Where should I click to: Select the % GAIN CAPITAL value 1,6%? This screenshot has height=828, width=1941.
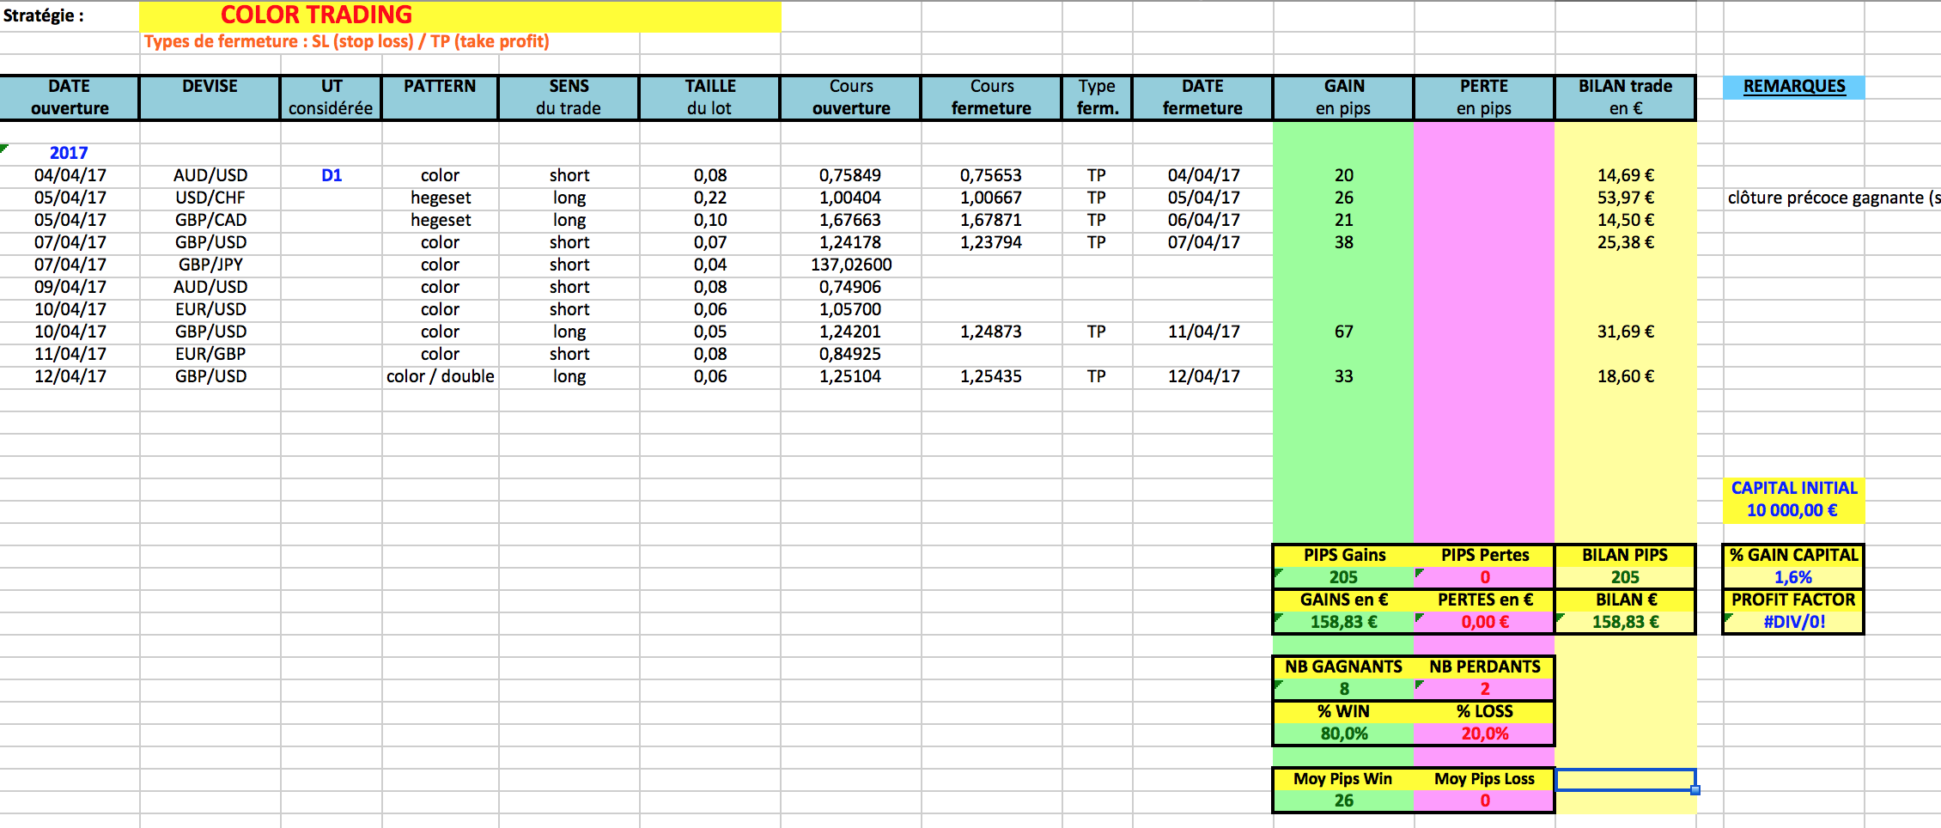pos(1793,577)
